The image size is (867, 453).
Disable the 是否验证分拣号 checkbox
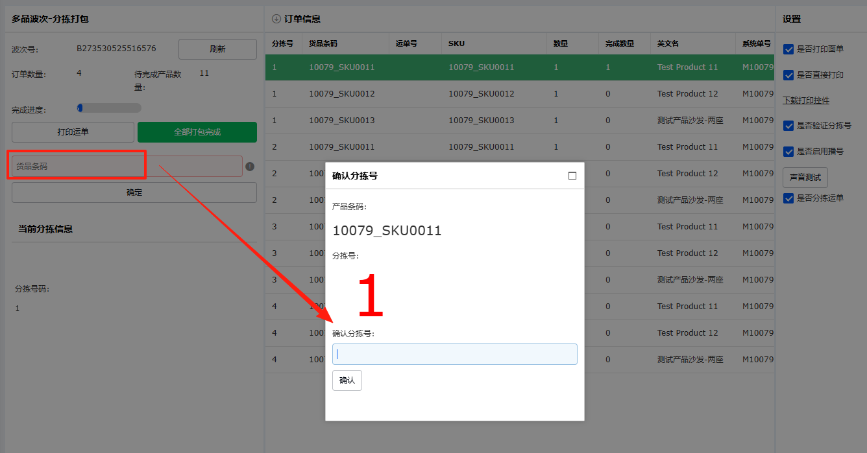[x=788, y=126]
